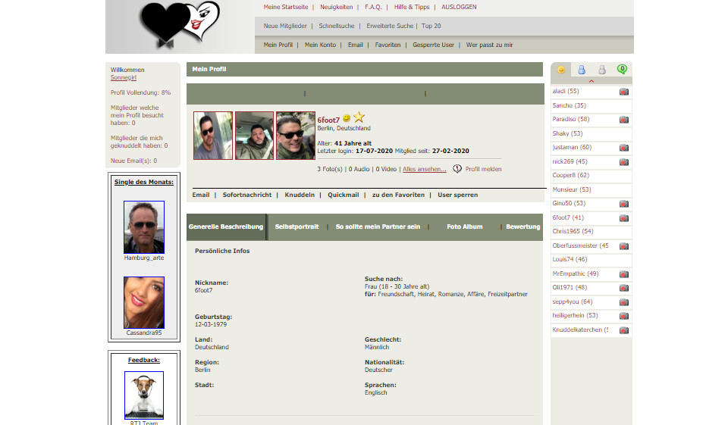
Task: Click the green message bubble icon
Action: pyautogui.click(x=623, y=69)
